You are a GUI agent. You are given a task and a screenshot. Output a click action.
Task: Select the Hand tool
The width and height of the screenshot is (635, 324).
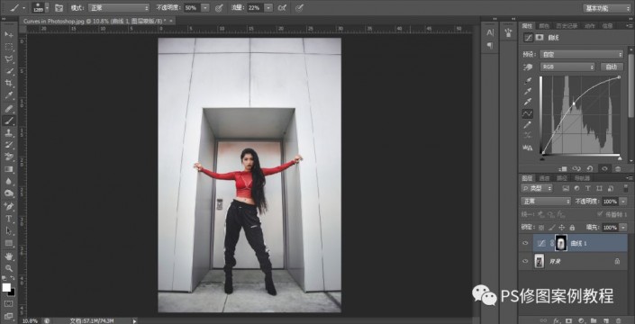[x=8, y=256]
